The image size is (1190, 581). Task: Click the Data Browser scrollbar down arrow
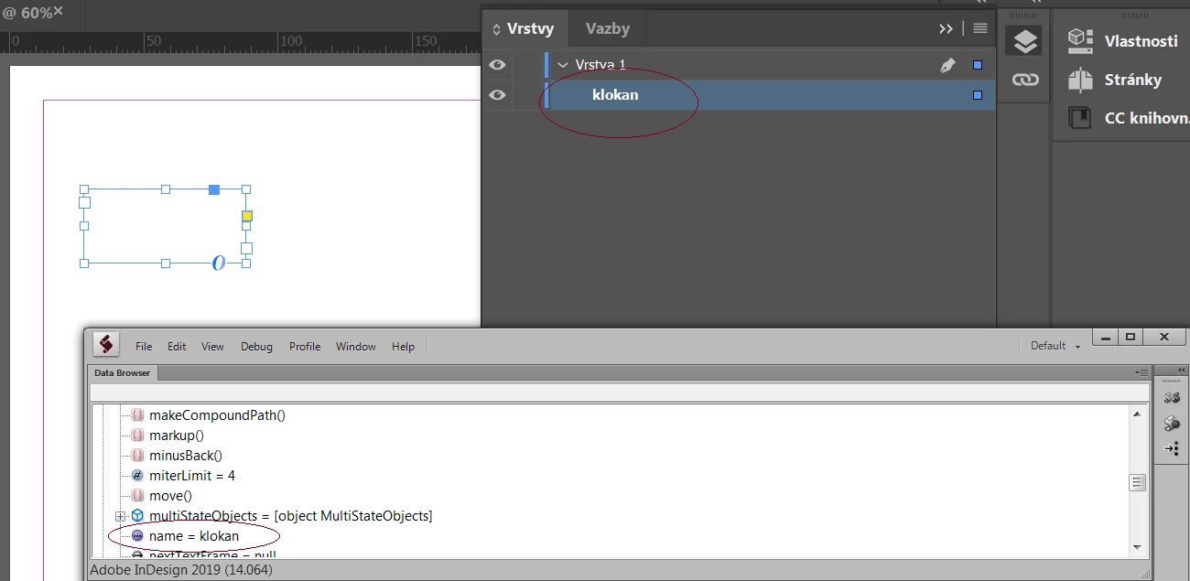tap(1137, 547)
